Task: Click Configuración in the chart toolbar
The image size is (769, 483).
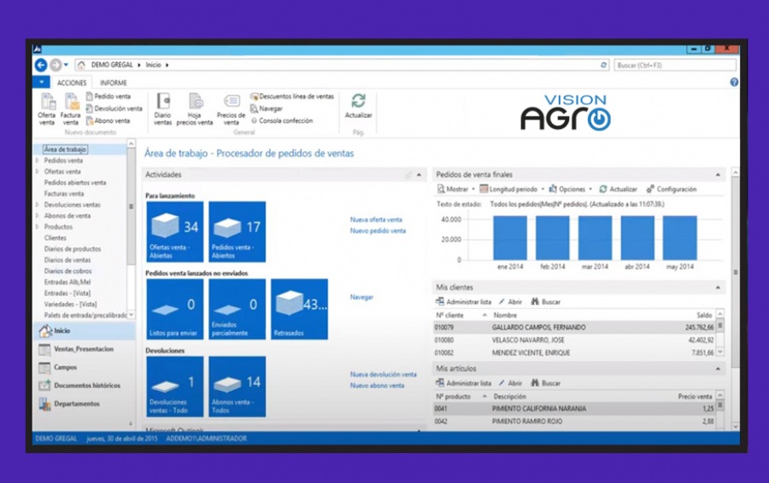Action: [x=672, y=189]
